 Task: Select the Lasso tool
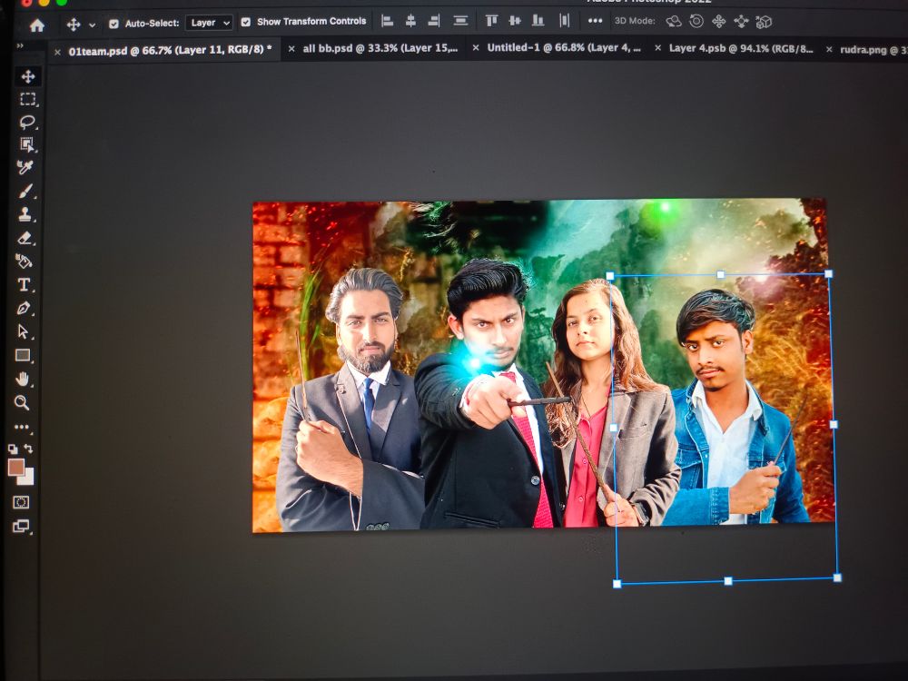click(x=27, y=122)
